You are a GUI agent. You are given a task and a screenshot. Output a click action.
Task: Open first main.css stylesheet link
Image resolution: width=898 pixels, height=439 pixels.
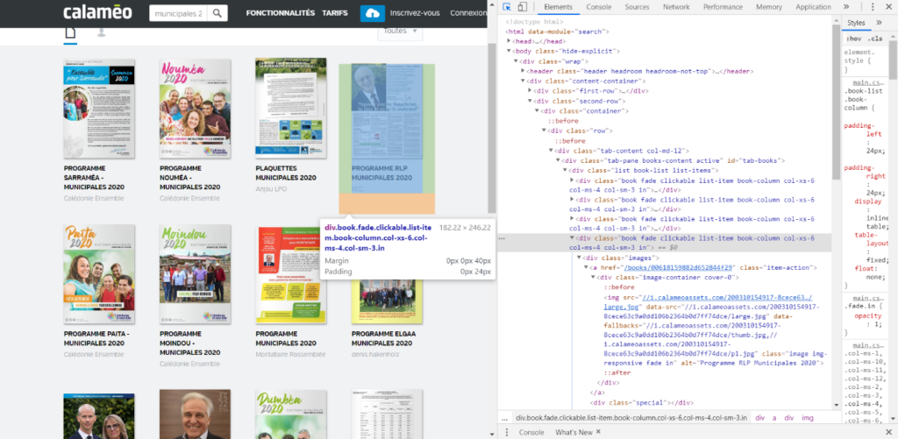[869, 82]
